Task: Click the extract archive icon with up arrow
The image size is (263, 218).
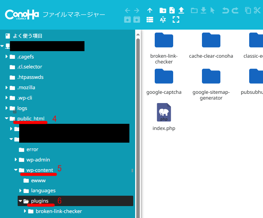Action: coord(127,20)
